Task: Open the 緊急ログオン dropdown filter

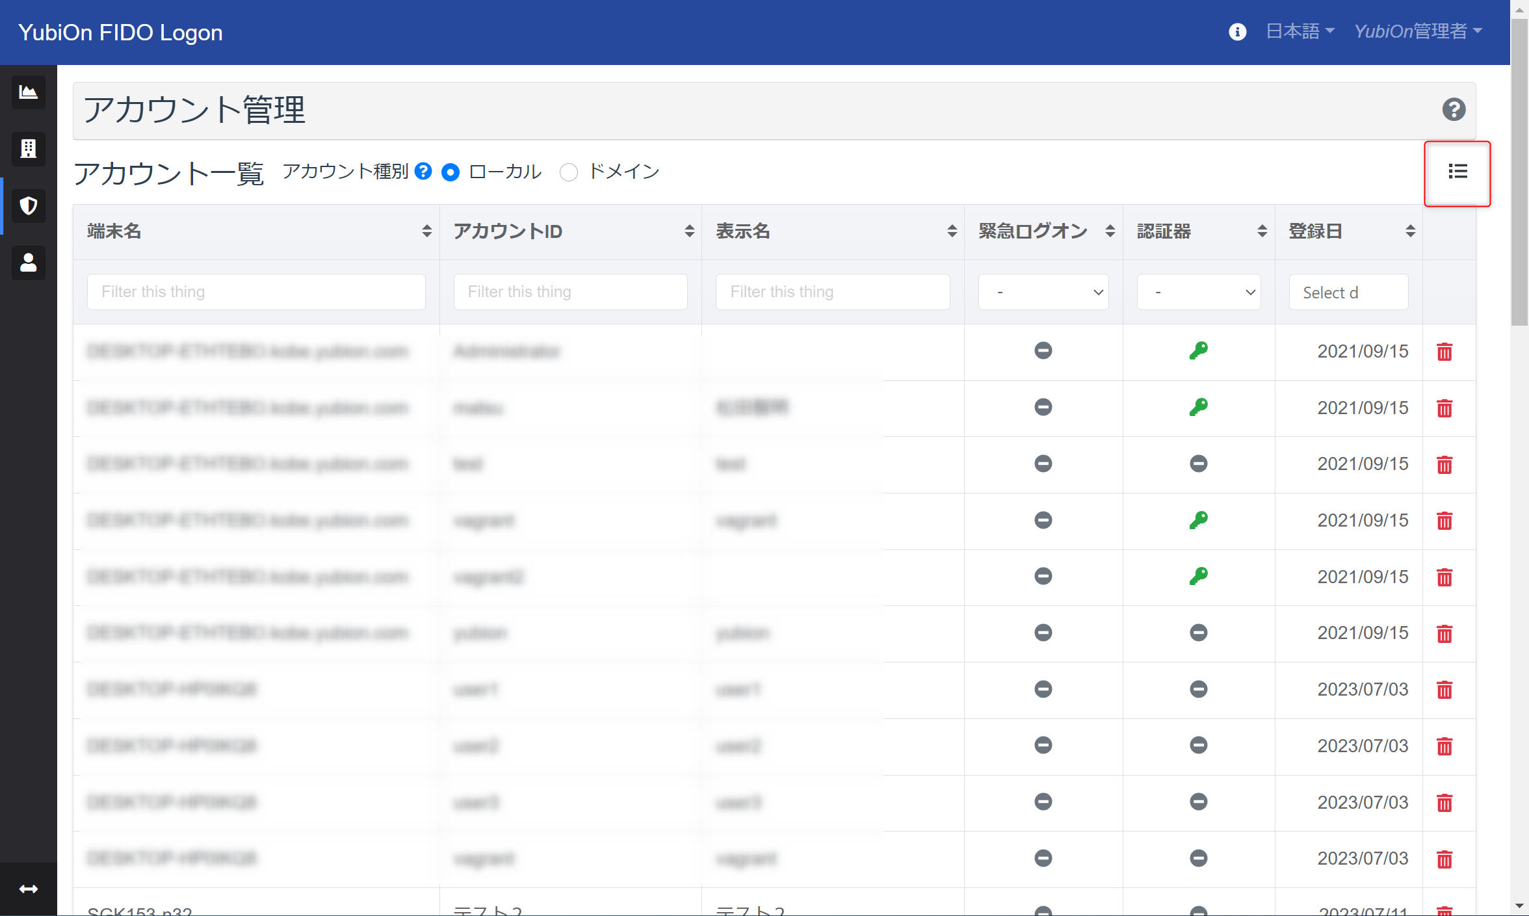Action: pos(1042,291)
